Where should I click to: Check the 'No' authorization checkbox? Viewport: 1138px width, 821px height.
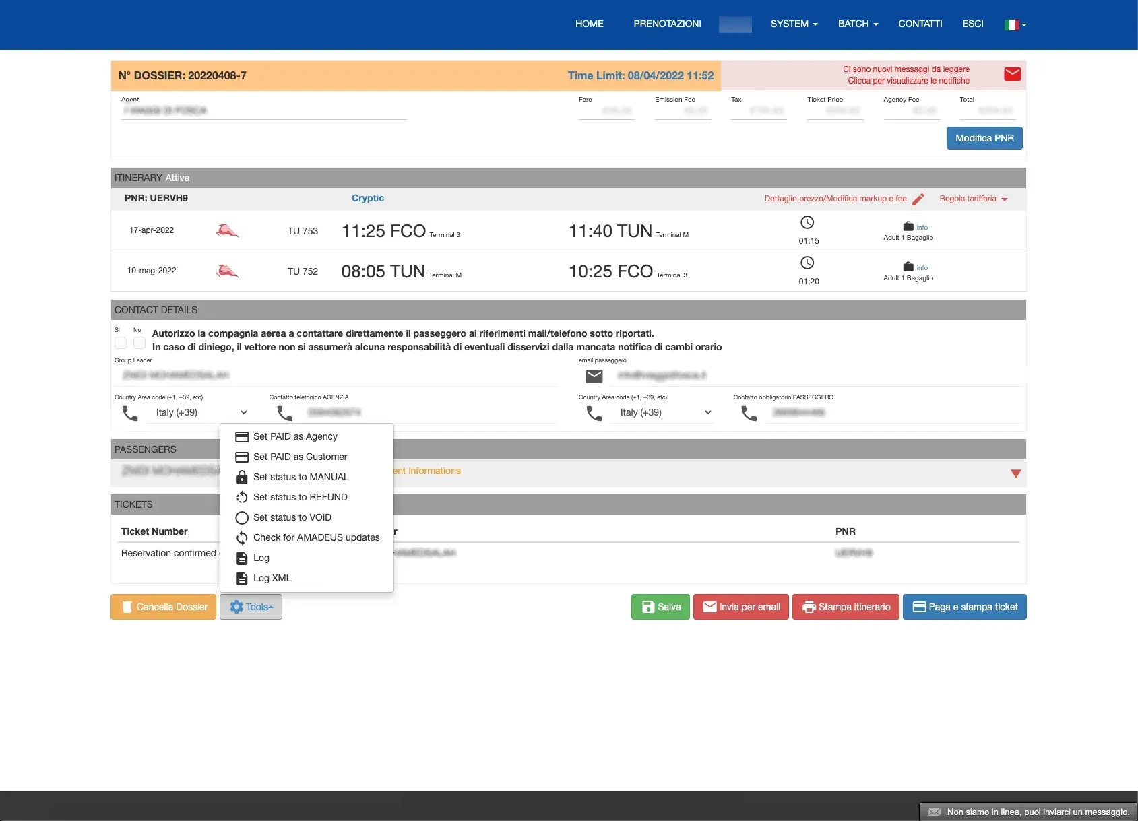[139, 343]
